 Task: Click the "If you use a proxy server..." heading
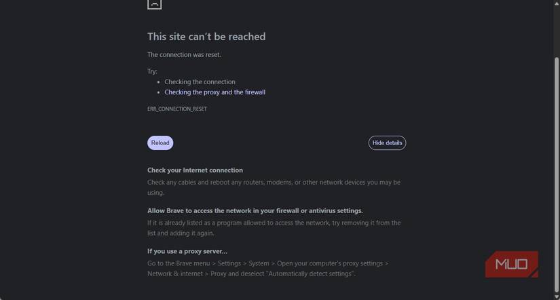pos(187,251)
